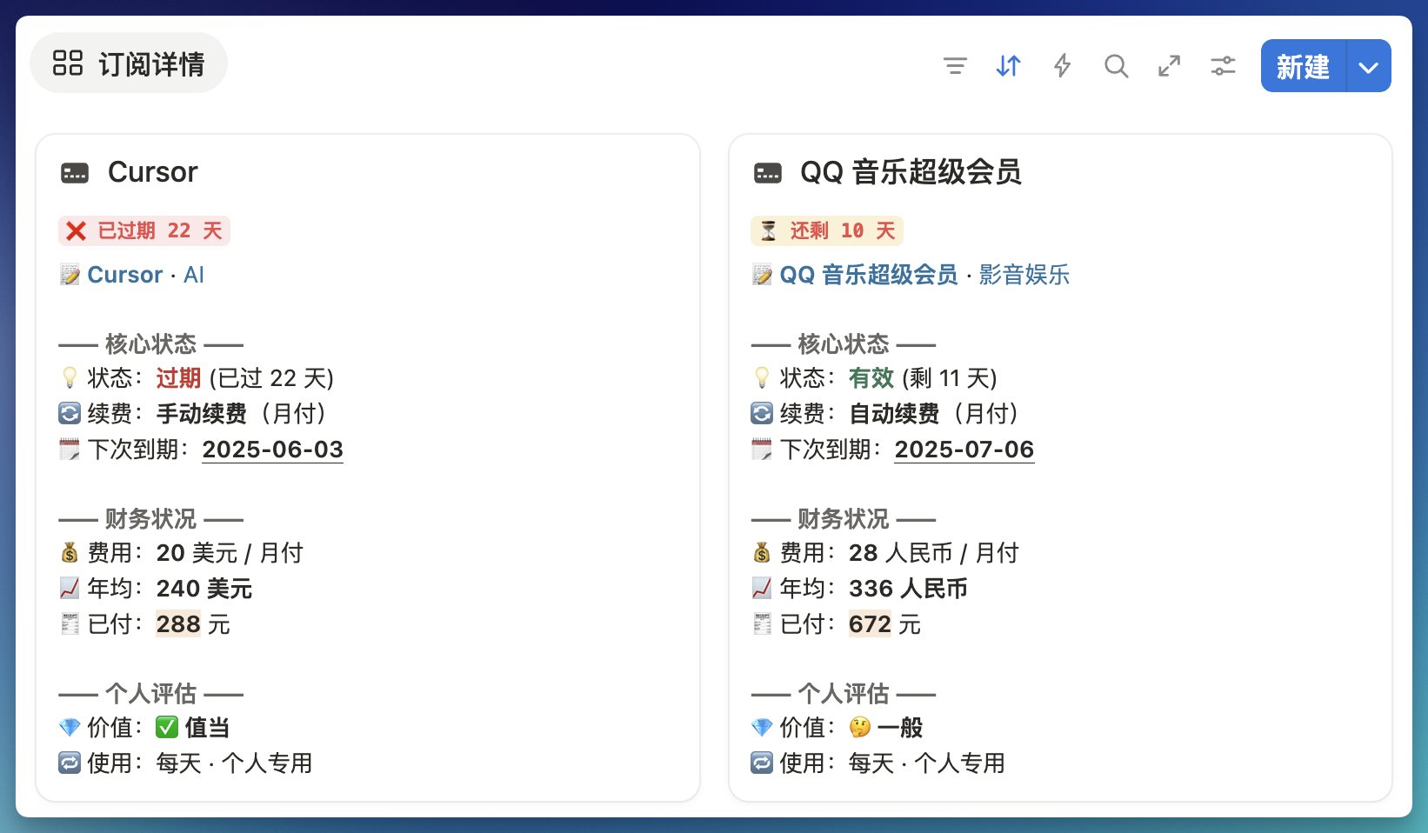
Task: Click the 新建 button
Action: click(x=1303, y=66)
